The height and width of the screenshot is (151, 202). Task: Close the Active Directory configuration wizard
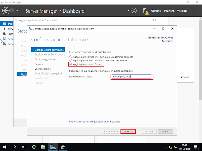coord(172,29)
